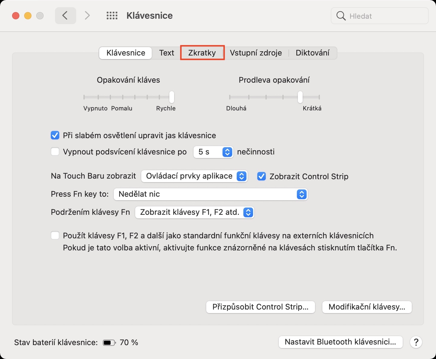
Task: Toggle the Zobrazit Control Strip checkbox
Action: (262, 176)
